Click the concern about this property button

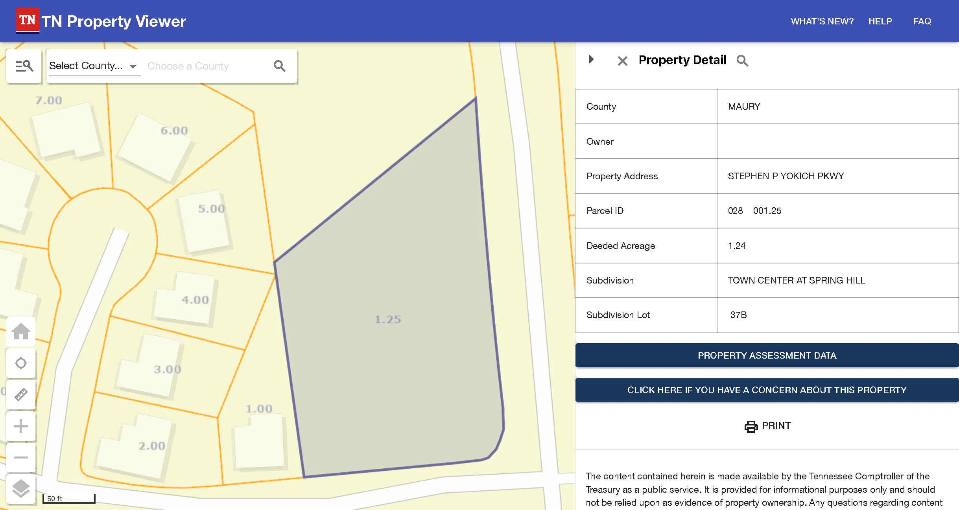pos(767,390)
